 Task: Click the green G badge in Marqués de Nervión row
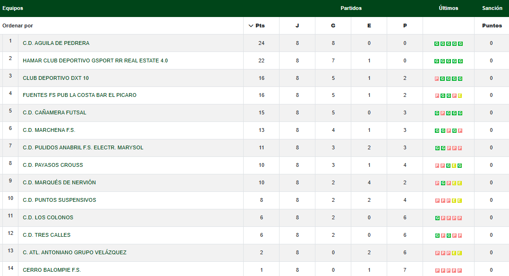442,183
